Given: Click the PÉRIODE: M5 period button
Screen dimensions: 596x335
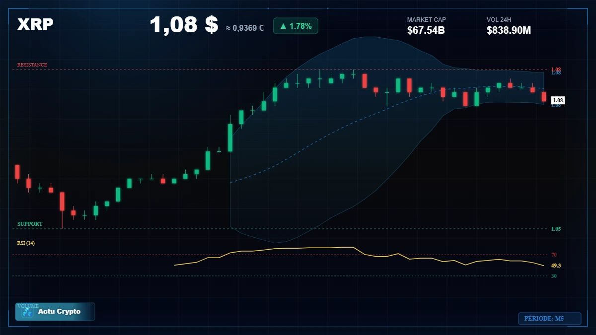Looking at the screenshot, I should coord(549,319).
